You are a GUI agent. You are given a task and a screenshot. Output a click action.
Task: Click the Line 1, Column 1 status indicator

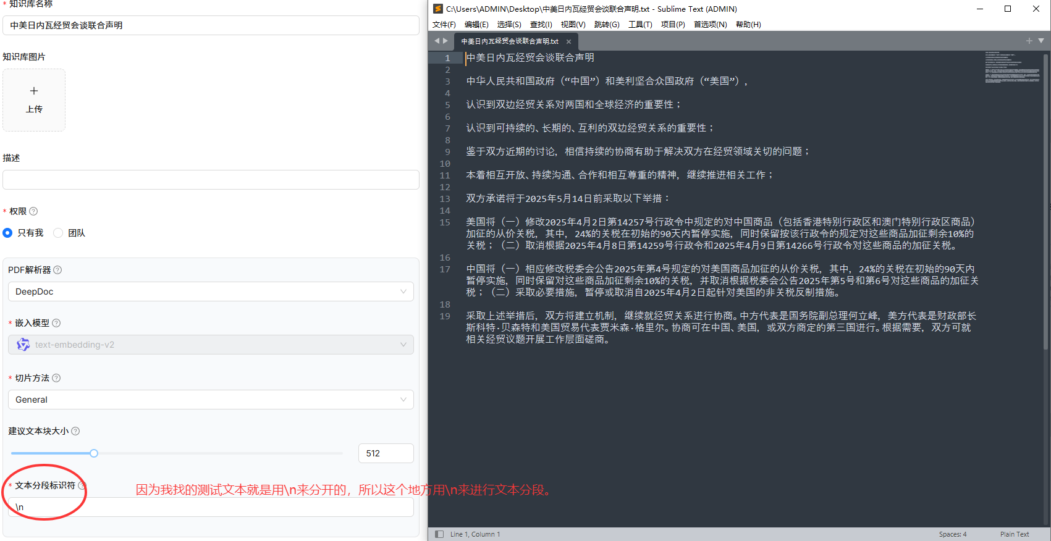tap(475, 534)
